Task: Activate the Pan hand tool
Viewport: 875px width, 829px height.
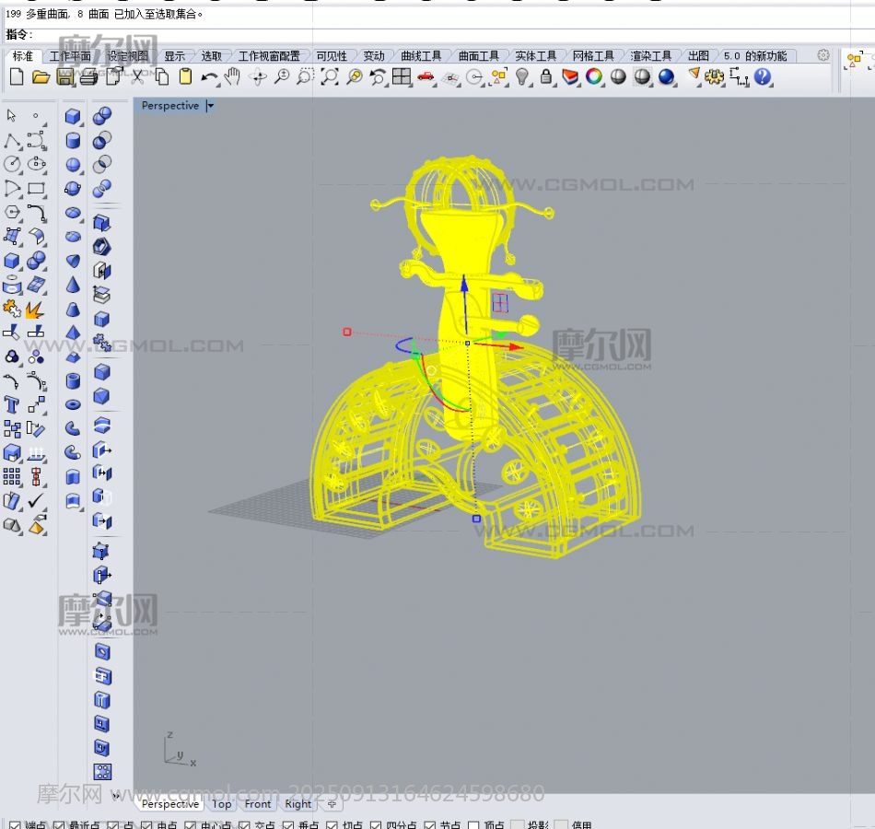Action: (233, 76)
